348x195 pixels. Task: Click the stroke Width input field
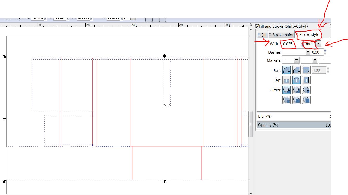coord(291,44)
